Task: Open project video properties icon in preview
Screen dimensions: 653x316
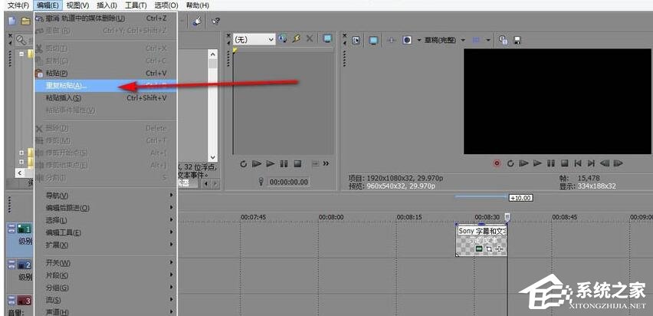Action: [x=356, y=40]
